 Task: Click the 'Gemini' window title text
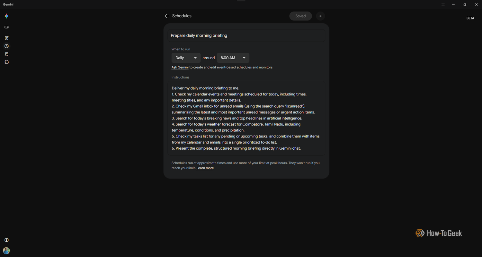[x=8, y=4]
